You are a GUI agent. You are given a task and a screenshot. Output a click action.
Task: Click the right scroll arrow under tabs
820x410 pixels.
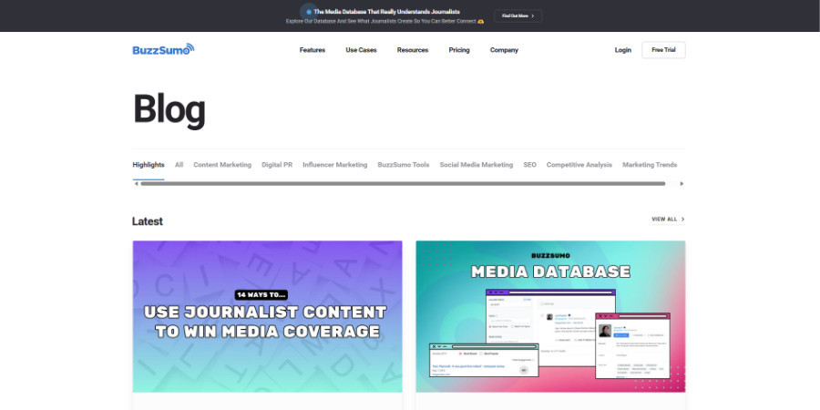(x=682, y=183)
